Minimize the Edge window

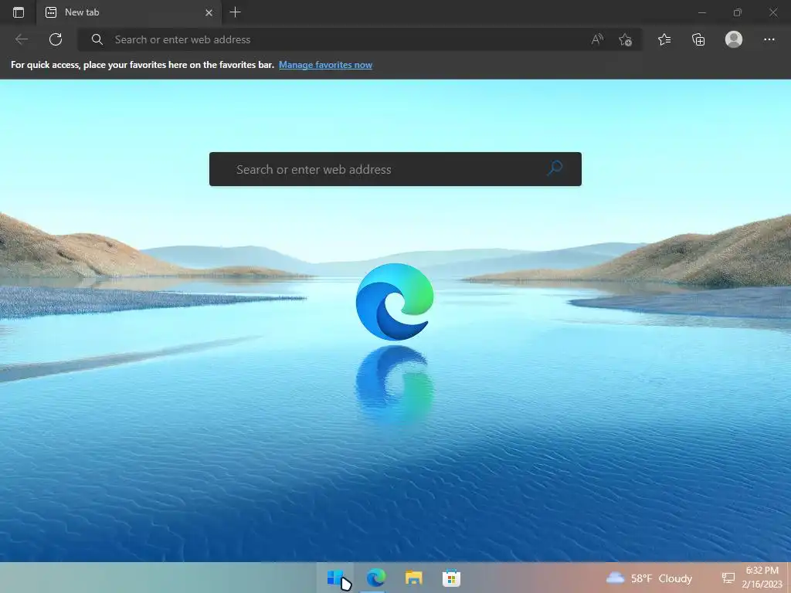tap(701, 12)
